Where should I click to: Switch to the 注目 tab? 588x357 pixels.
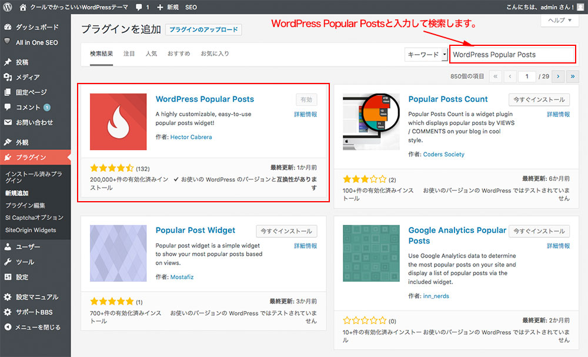(x=129, y=54)
